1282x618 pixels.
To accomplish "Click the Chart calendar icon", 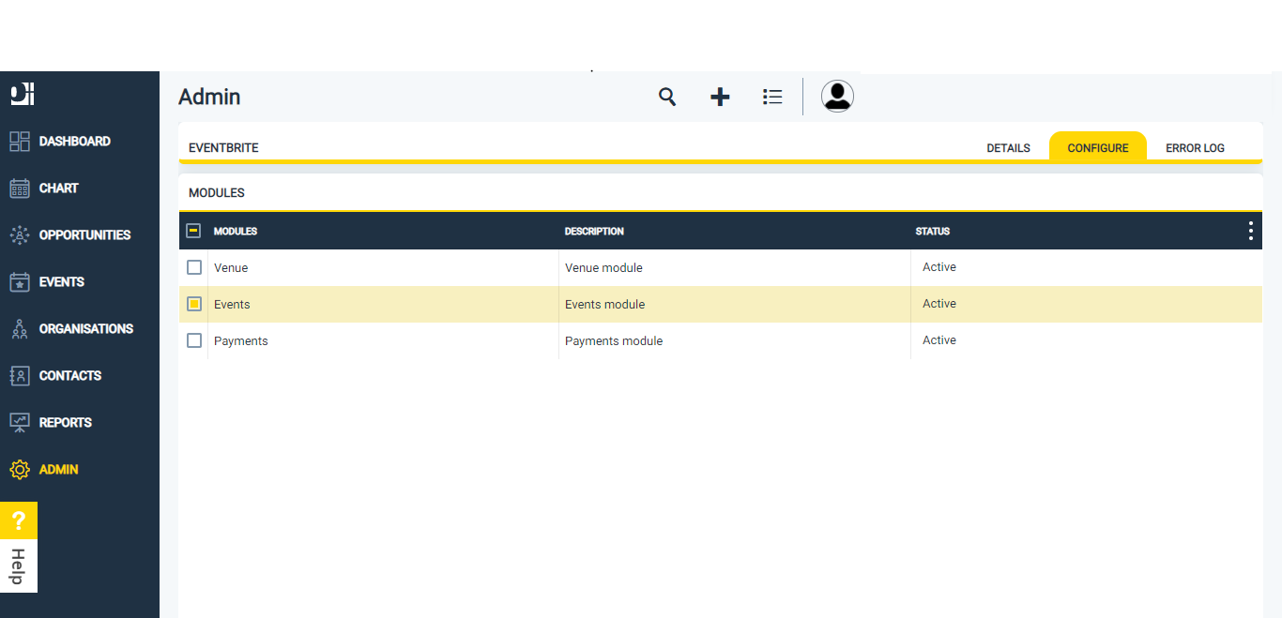I will (x=20, y=188).
